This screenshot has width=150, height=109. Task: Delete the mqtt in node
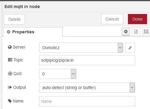tap(14, 19)
